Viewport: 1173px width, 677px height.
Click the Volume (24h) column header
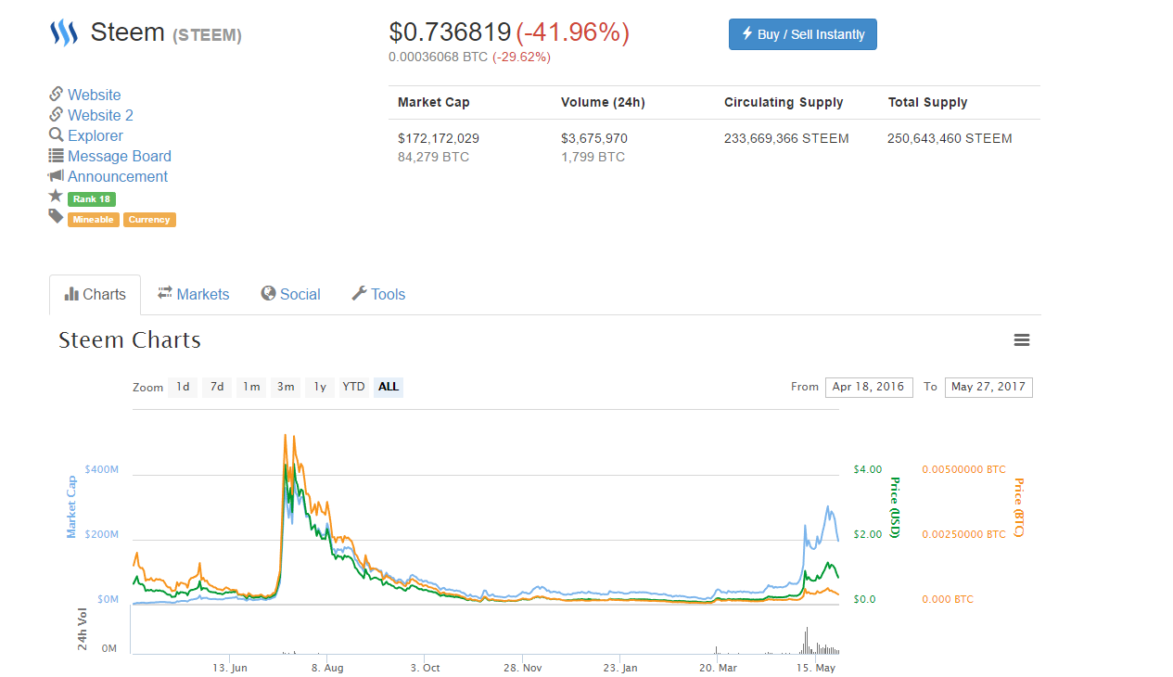point(603,102)
